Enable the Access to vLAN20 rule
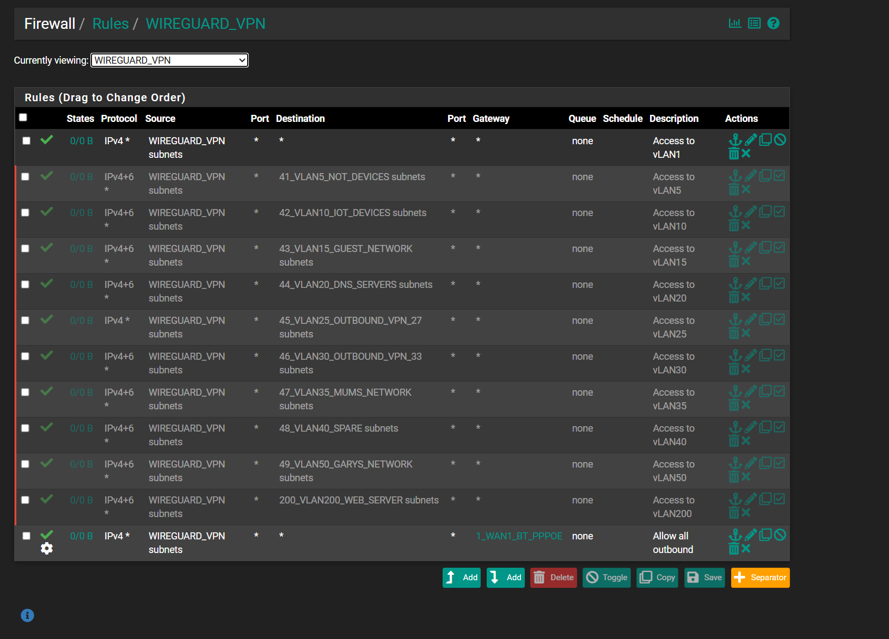The width and height of the screenshot is (889, 639). tap(780, 284)
